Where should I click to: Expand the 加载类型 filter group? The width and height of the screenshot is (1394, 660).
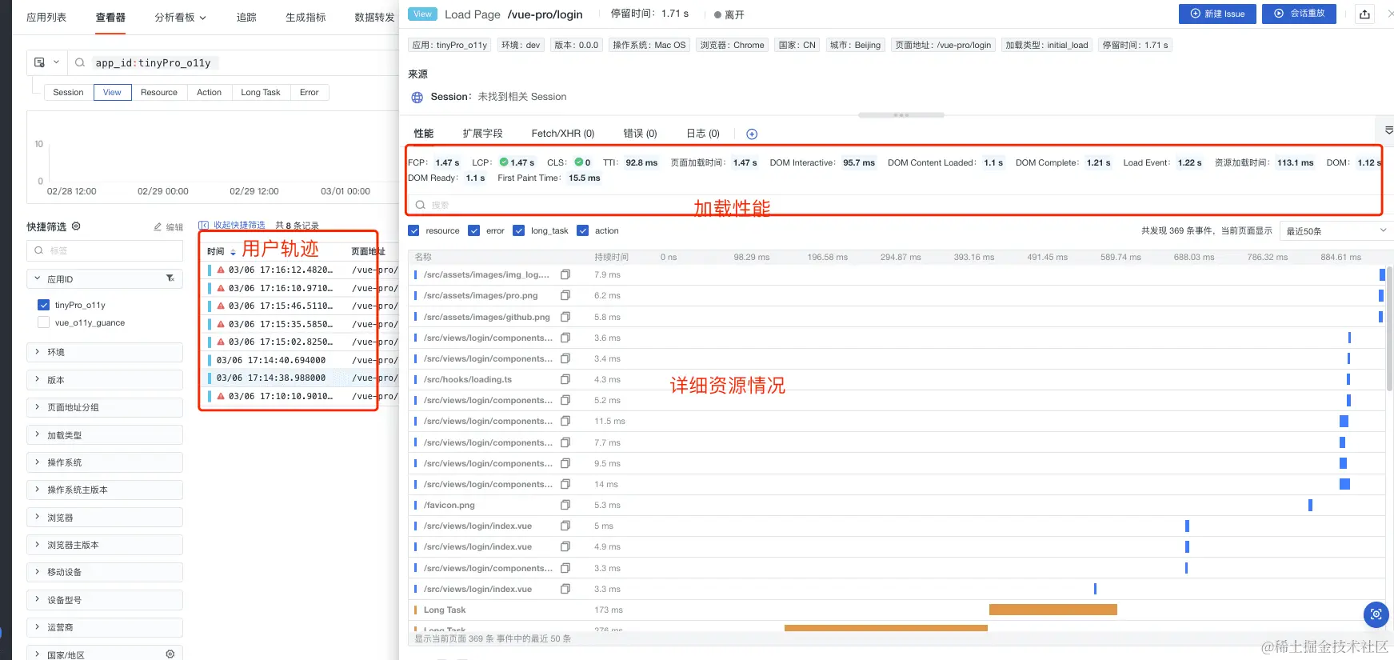(x=105, y=435)
